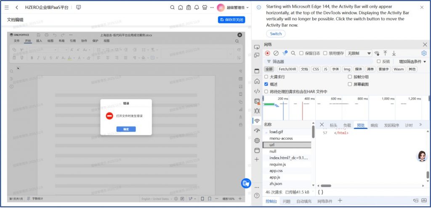Click the export HAR download arrow
431x208 pixels.
point(394,53)
